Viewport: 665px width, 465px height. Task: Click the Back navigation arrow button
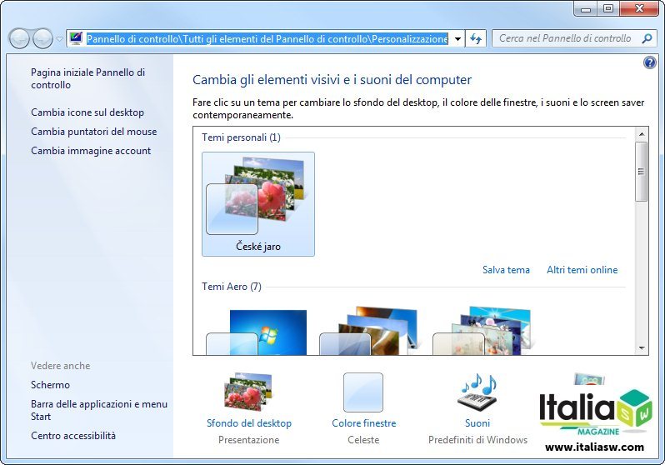(18, 38)
